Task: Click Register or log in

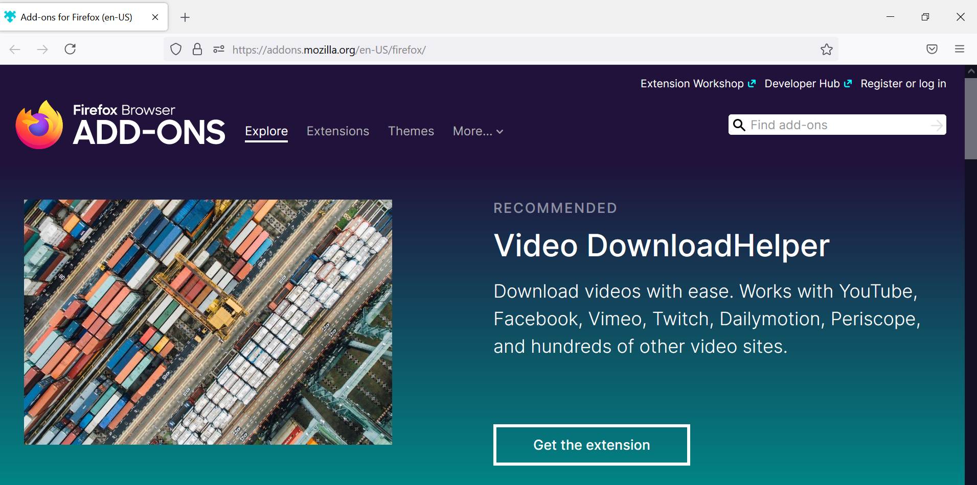Action: (903, 84)
